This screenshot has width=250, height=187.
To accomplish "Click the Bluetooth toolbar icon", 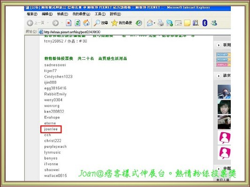I will pos(205,23).
